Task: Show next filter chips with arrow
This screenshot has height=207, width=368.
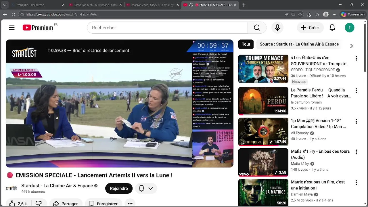Action: [x=351, y=46]
